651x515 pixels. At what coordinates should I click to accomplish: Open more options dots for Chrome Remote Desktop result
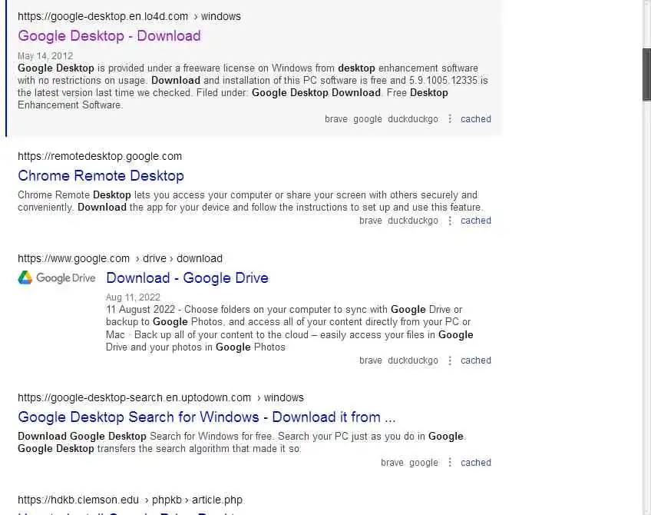[x=450, y=221]
